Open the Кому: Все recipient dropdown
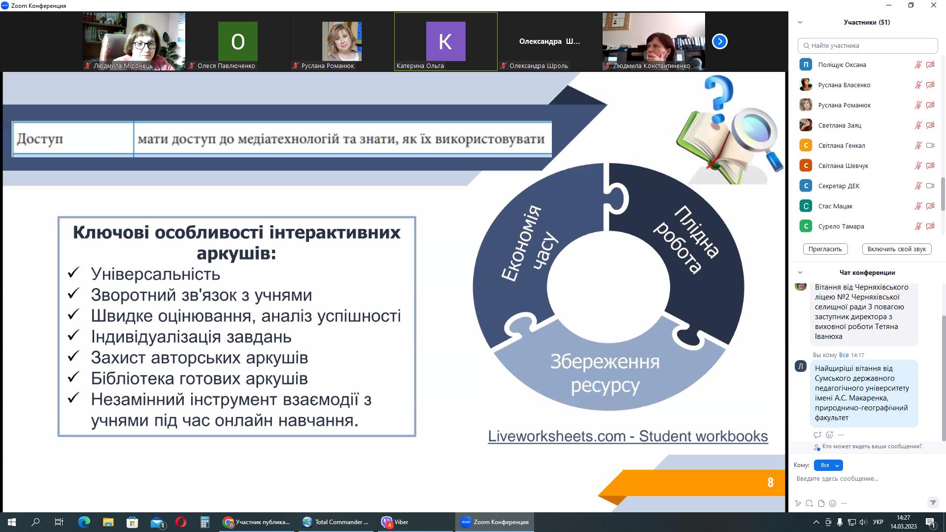946x532 pixels. click(x=828, y=465)
